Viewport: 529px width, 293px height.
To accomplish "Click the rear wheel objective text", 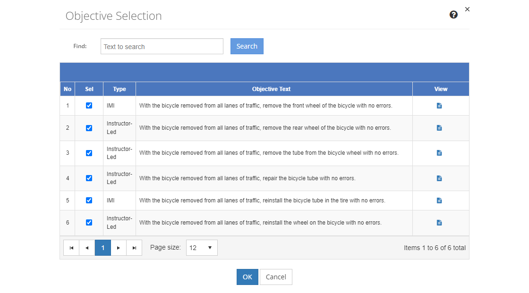I will click(x=265, y=128).
